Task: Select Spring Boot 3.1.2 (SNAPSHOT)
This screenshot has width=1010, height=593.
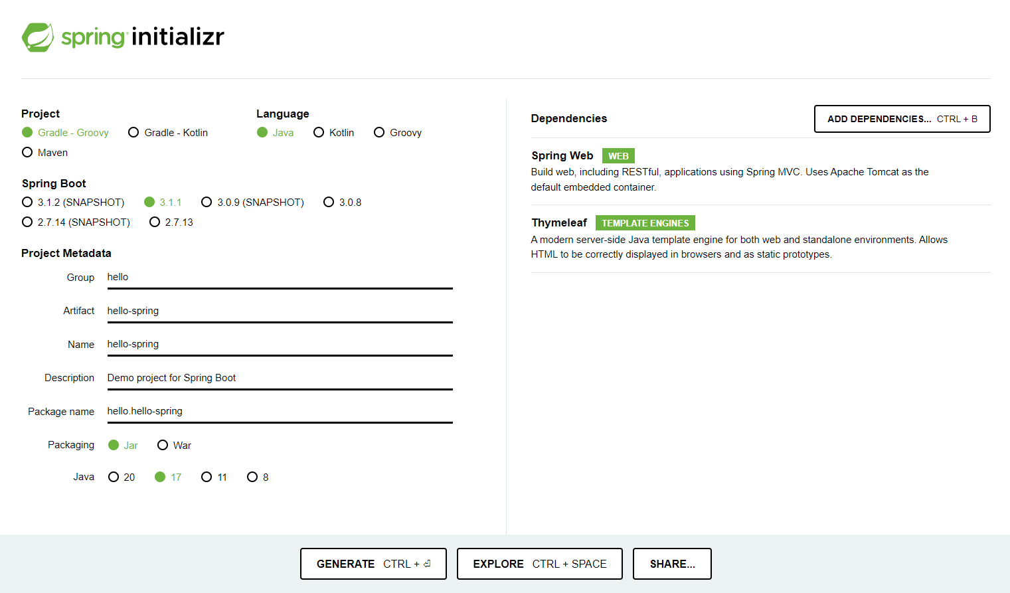Action: coord(73,203)
